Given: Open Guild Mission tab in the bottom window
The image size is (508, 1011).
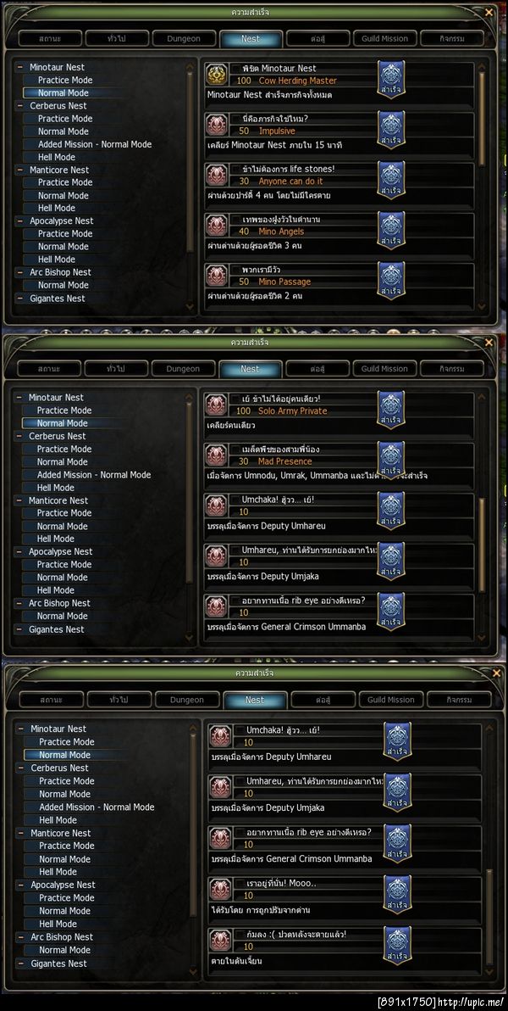Looking at the screenshot, I should pyautogui.click(x=391, y=700).
